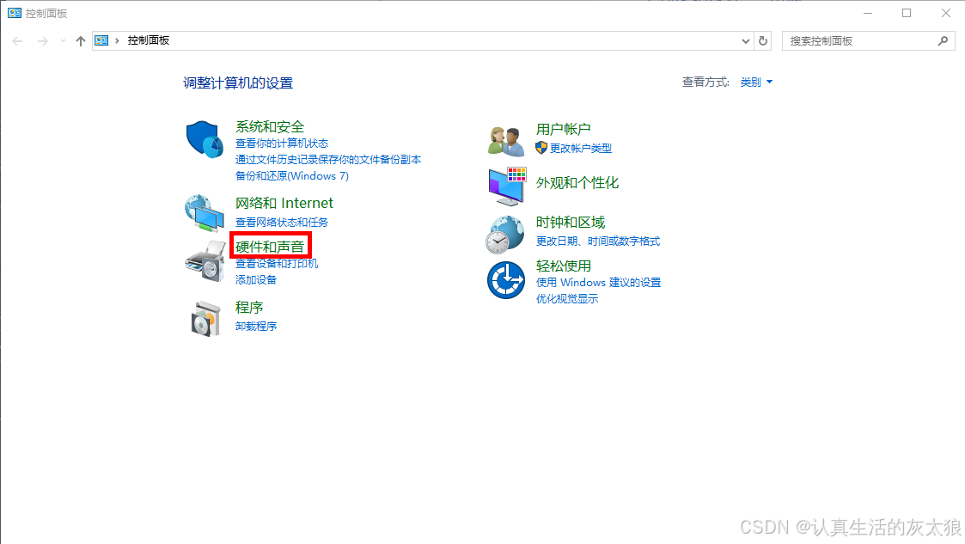
Task: Click the Appearance and Personalization monitor icon
Action: (x=507, y=186)
